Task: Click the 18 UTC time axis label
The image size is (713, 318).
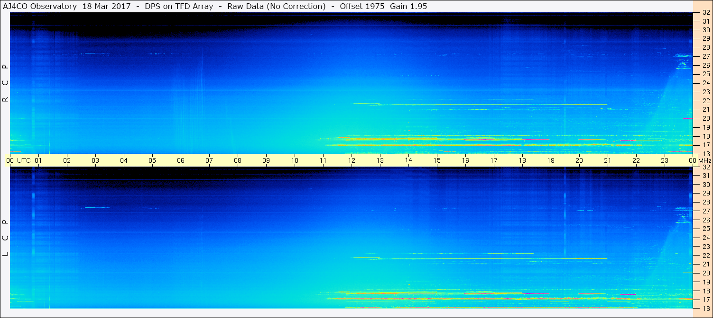Action: coord(522,160)
